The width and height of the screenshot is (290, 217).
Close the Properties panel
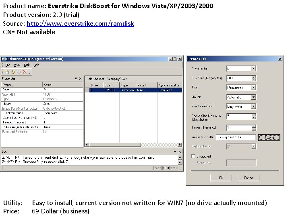point(81,79)
